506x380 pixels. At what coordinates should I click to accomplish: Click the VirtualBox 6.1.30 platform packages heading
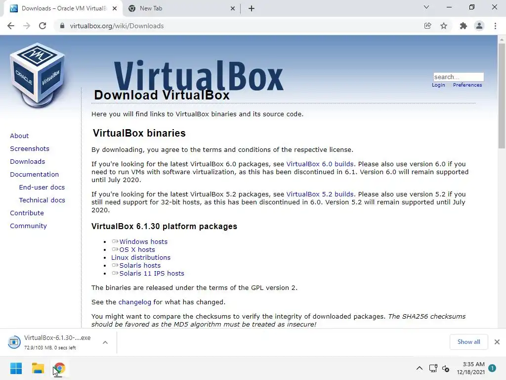click(164, 226)
